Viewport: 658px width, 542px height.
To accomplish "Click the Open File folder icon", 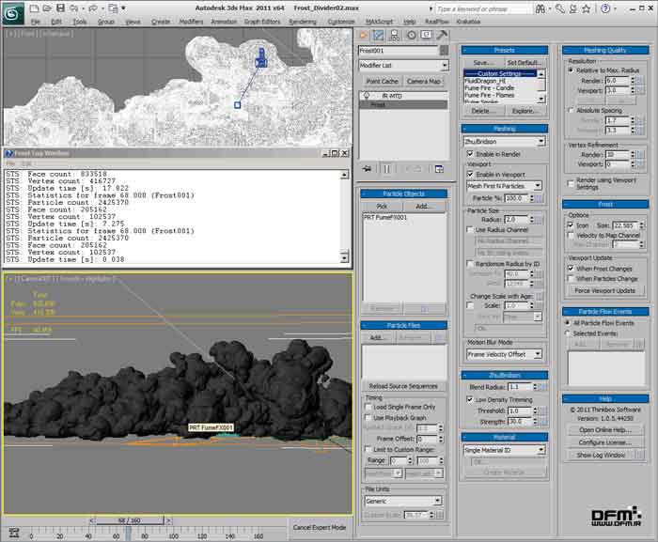I will 47,8.
